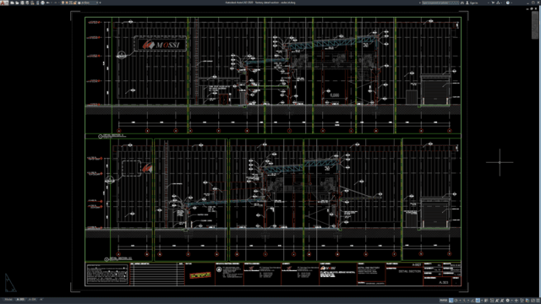Toggle isometric drafting icon in status bar
Viewport: 541px width, 304px height.
click(x=464, y=301)
